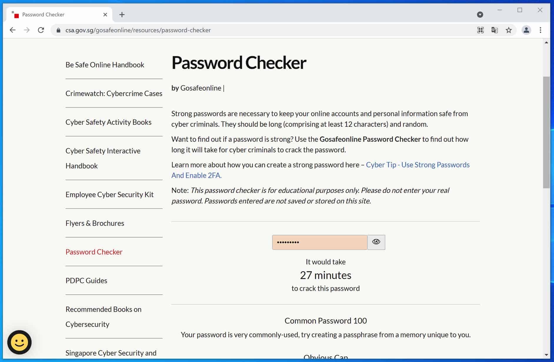The width and height of the screenshot is (554, 362).
Task: Click the smiley face feedback icon
Action: [19, 342]
